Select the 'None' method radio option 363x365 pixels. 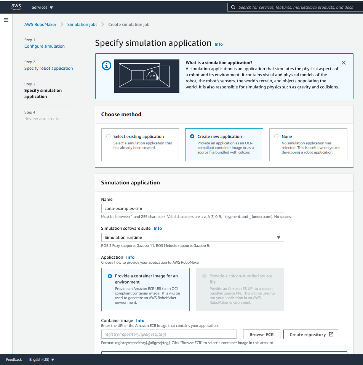point(276,136)
